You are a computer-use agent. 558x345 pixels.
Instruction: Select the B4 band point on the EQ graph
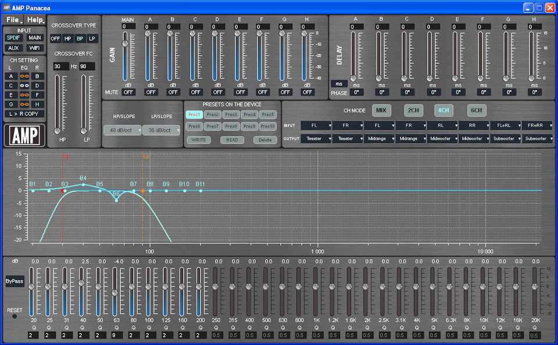(x=84, y=184)
